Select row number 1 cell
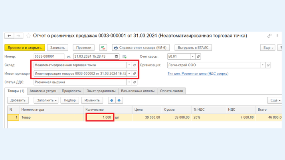 tap(13, 117)
